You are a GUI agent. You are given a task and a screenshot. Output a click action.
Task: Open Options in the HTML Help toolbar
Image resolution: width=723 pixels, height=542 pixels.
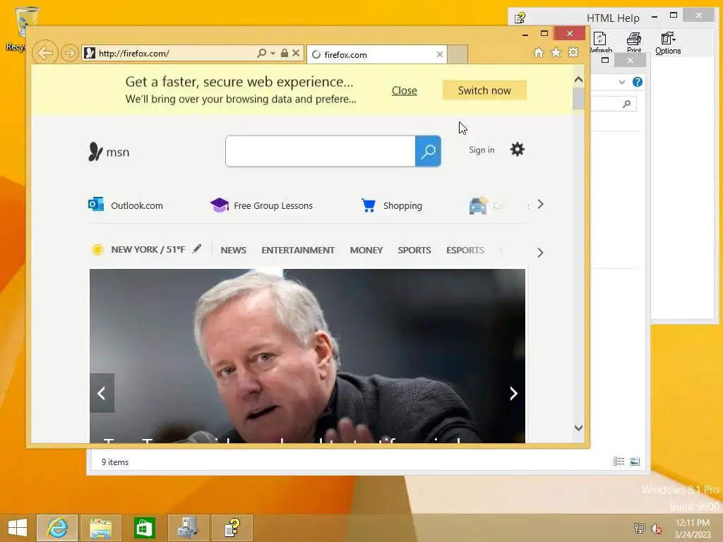(668, 43)
